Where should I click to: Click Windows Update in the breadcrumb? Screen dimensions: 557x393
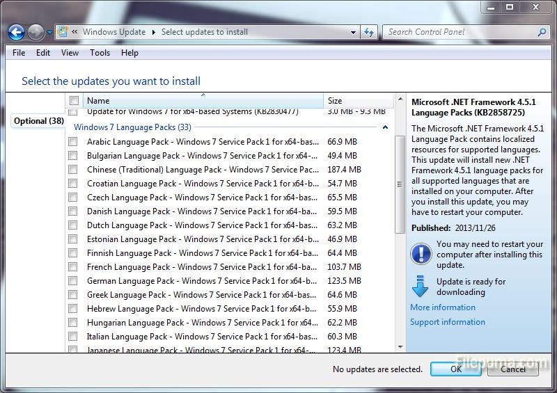tap(114, 32)
